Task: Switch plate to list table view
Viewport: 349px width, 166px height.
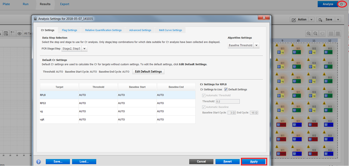Action: click(338, 34)
